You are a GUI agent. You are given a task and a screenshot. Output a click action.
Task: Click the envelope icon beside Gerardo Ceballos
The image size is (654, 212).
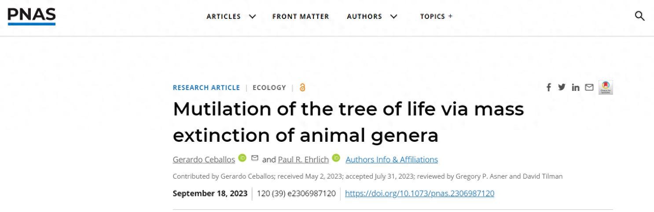255,158
